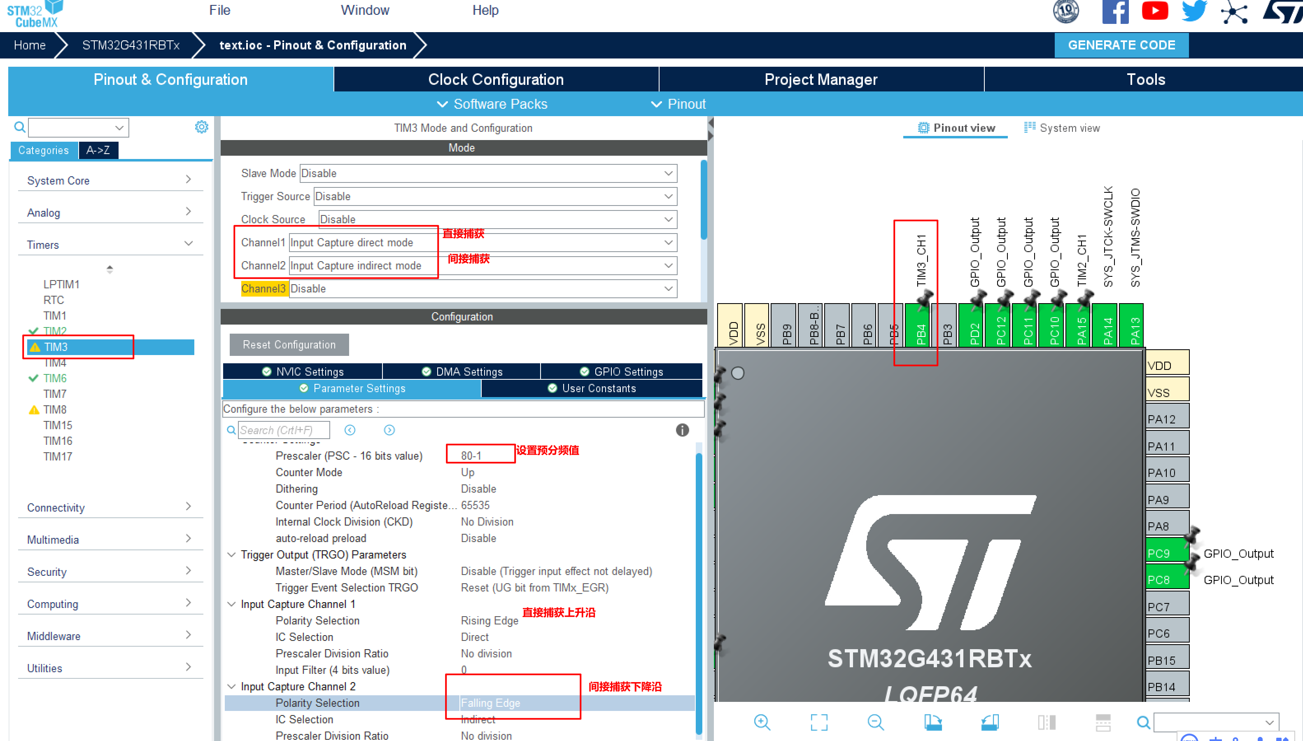Screen dimensions: 1303x741
Task: Open the Clock Source dropdown
Action: 498,219
